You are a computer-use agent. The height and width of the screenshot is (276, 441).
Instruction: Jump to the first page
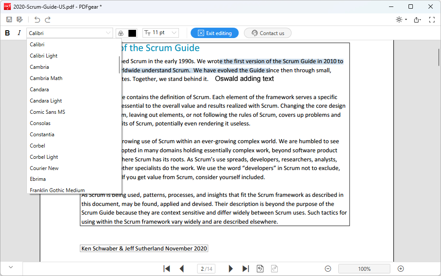(x=167, y=269)
